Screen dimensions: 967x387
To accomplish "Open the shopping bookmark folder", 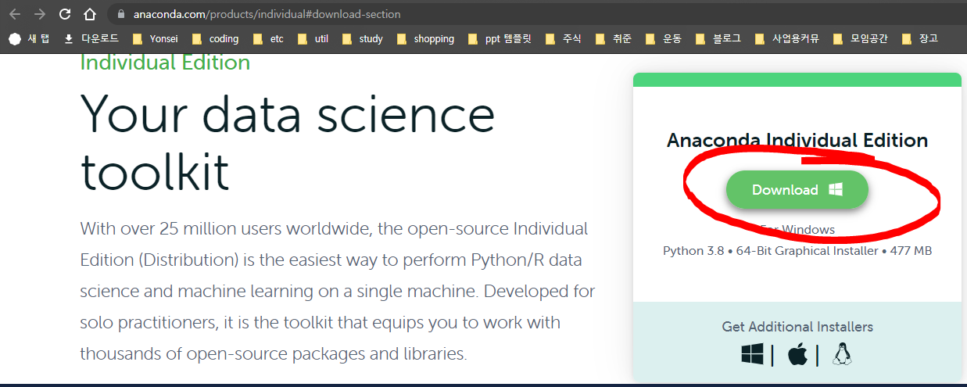I will point(425,38).
